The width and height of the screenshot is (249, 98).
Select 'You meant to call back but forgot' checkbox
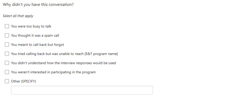[7, 45]
